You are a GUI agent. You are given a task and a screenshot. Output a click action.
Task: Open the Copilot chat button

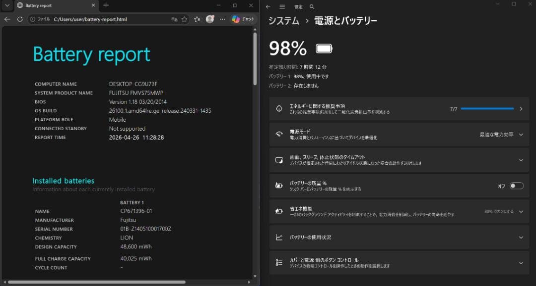[x=243, y=19]
